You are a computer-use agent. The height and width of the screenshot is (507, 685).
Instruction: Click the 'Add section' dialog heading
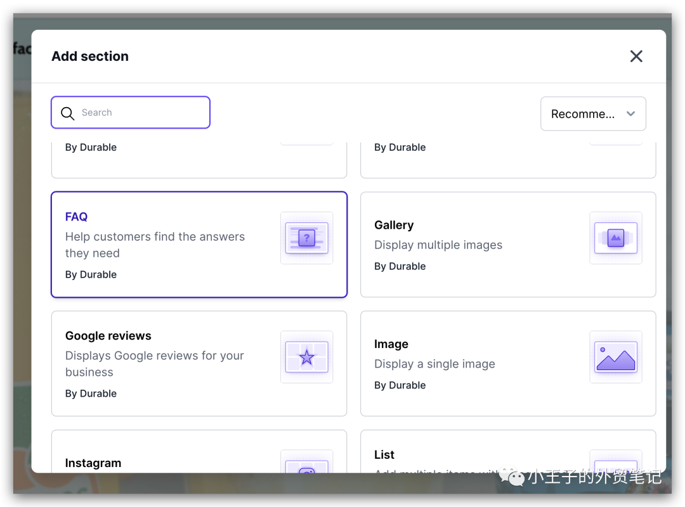click(x=90, y=56)
